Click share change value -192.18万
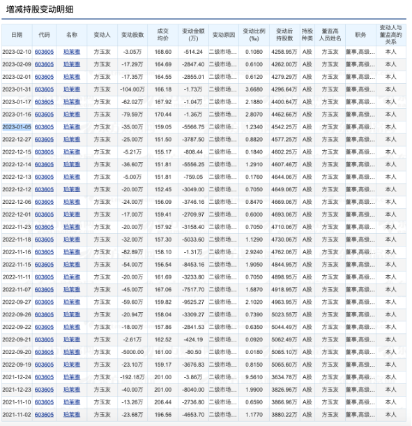 [132, 377]
